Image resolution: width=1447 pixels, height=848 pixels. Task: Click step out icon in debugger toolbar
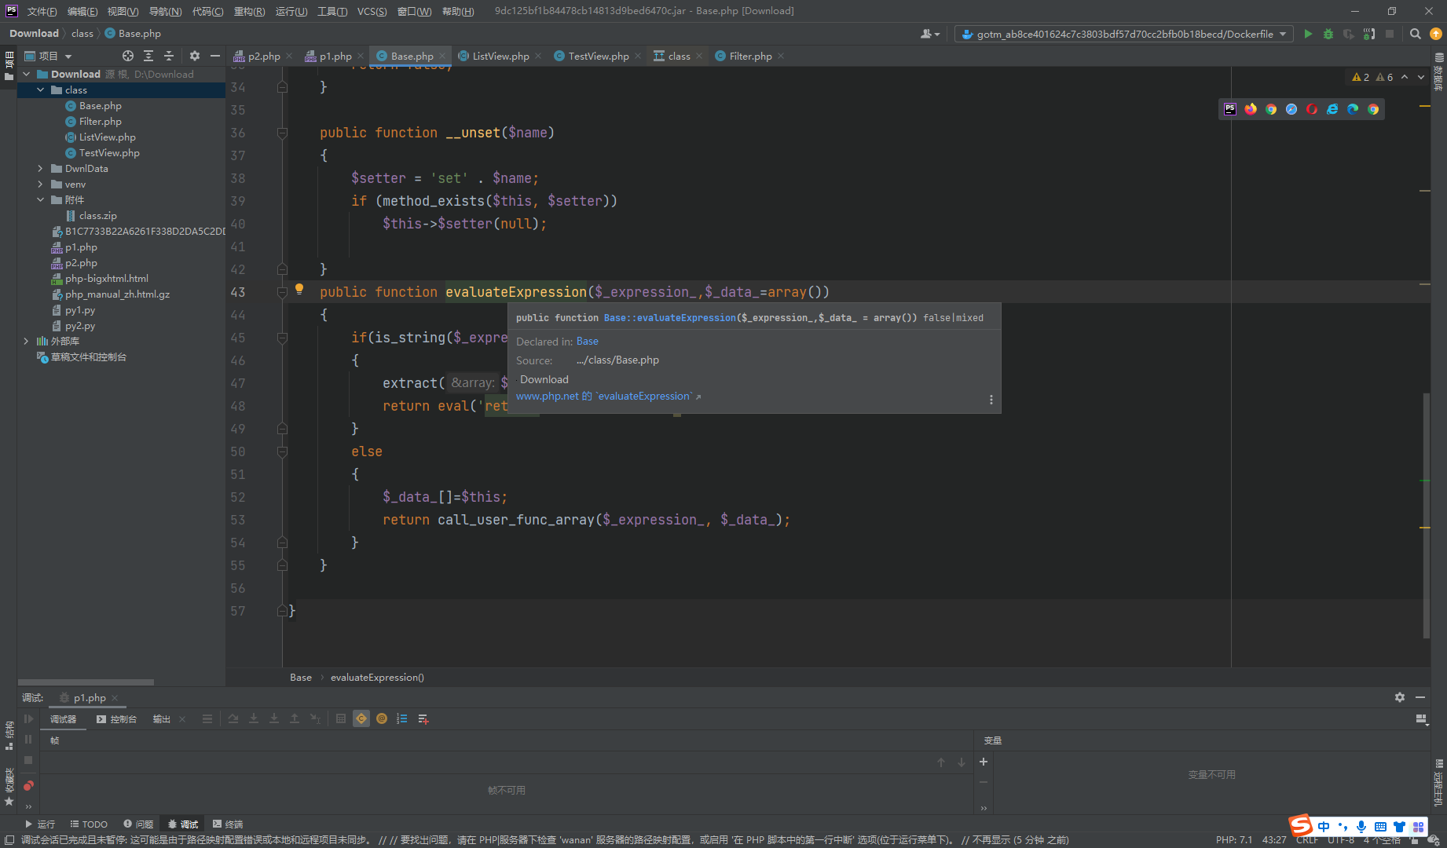tap(295, 718)
